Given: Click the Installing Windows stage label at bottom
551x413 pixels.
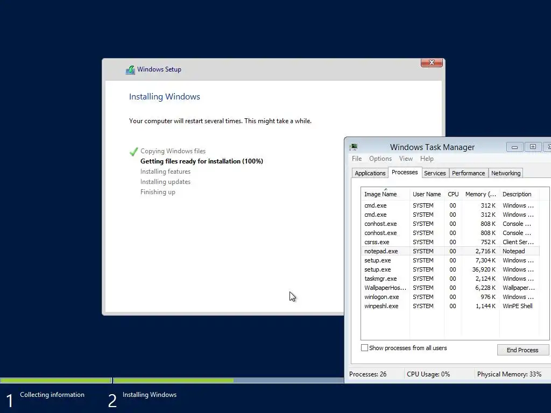Looking at the screenshot, I should click(x=150, y=395).
